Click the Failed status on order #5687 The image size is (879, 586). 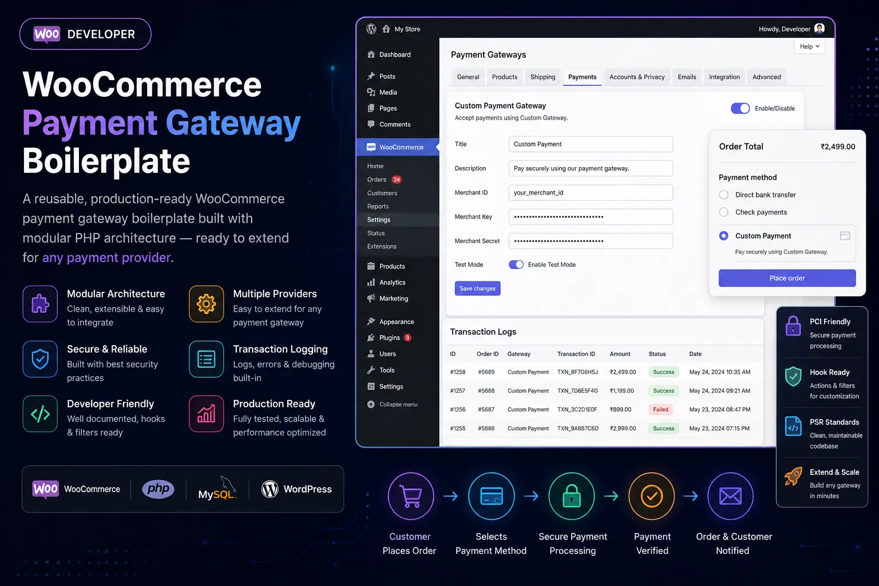[660, 410]
